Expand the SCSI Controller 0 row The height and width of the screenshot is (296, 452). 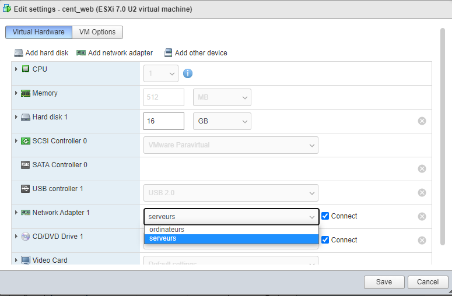pos(16,141)
